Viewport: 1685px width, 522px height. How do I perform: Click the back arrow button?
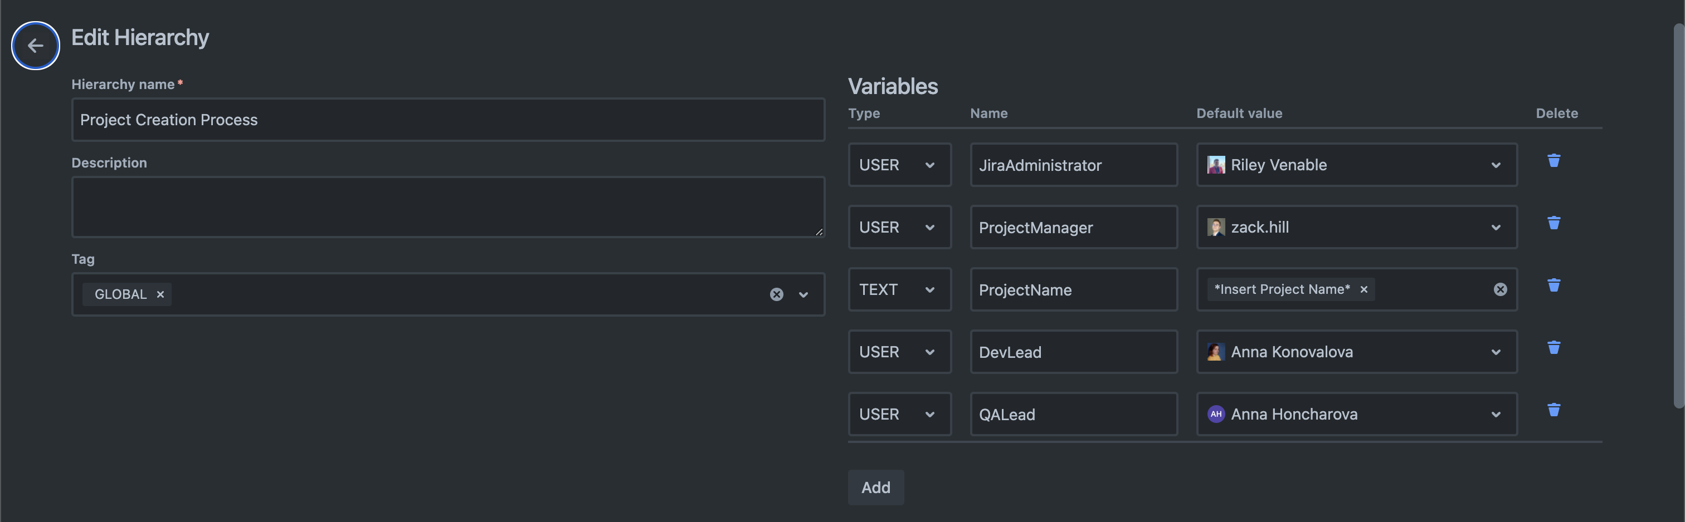pos(35,46)
